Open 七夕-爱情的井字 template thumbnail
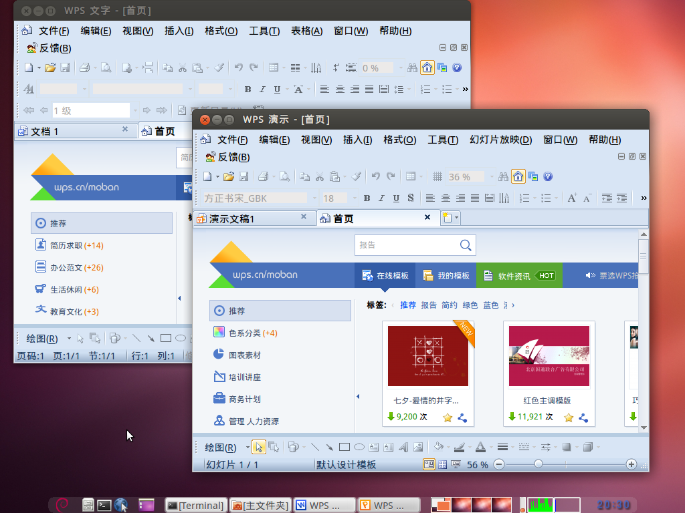This screenshot has height=513, width=685. tap(427, 356)
